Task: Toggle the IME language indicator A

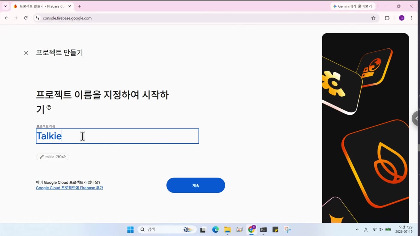Action: tap(366, 230)
